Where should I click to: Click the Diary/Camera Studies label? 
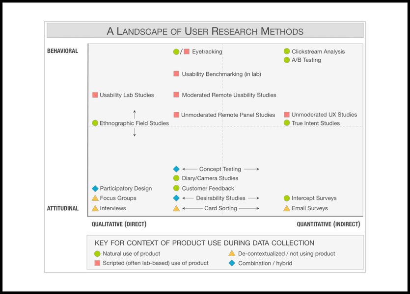click(210, 178)
